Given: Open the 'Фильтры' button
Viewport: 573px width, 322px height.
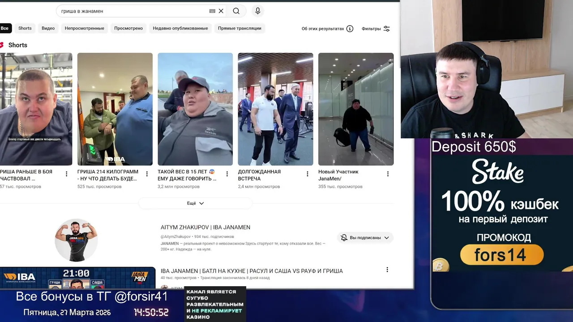Looking at the screenshot, I should (x=376, y=29).
